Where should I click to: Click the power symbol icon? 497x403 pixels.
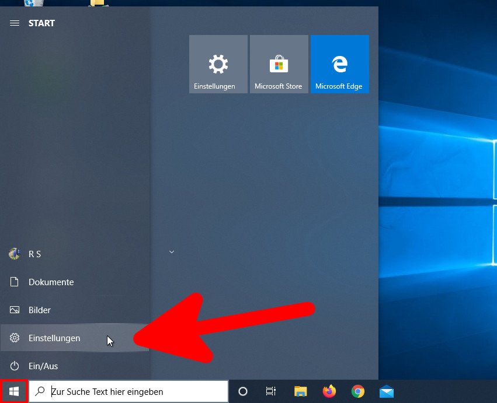(x=14, y=366)
